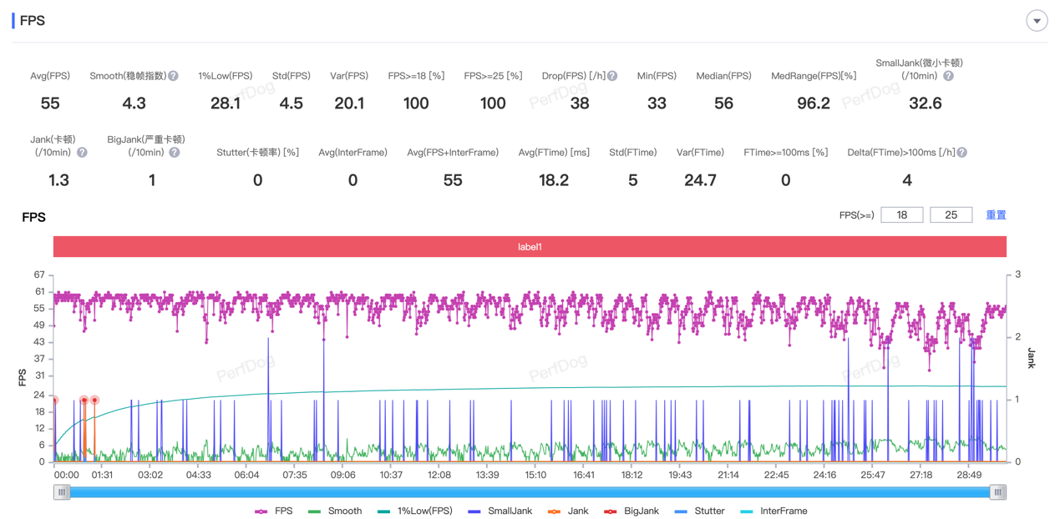Click the Std(FTime) label

(x=632, y=153)
